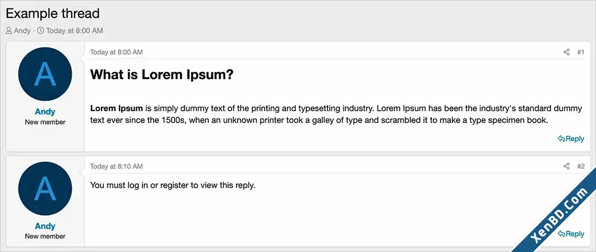Open the Andy username link under the second avatar
This screenshot has width=596, height=252.
click(x=45, y=226)
